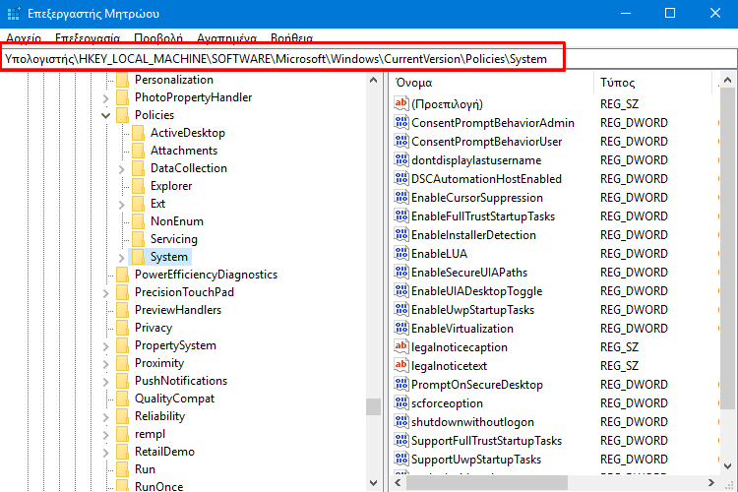Open the Αρχείο menu

24,38
